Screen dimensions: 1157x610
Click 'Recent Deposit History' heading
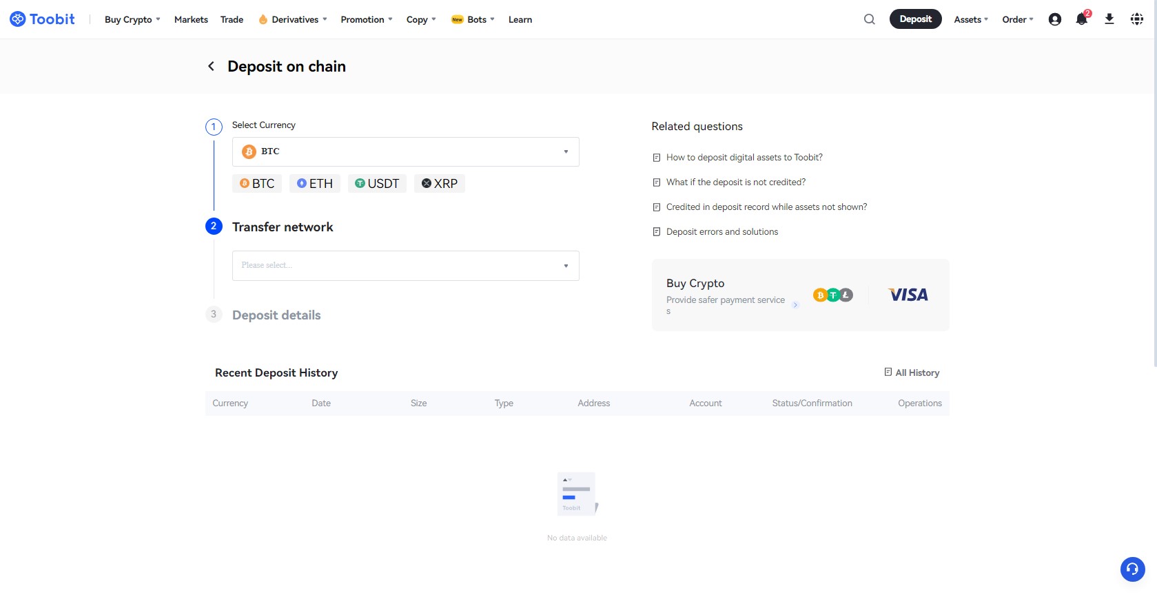click(276, 372)
